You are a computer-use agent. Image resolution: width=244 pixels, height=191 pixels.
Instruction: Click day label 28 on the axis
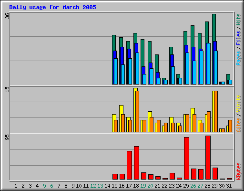click(x=207, y=186)
